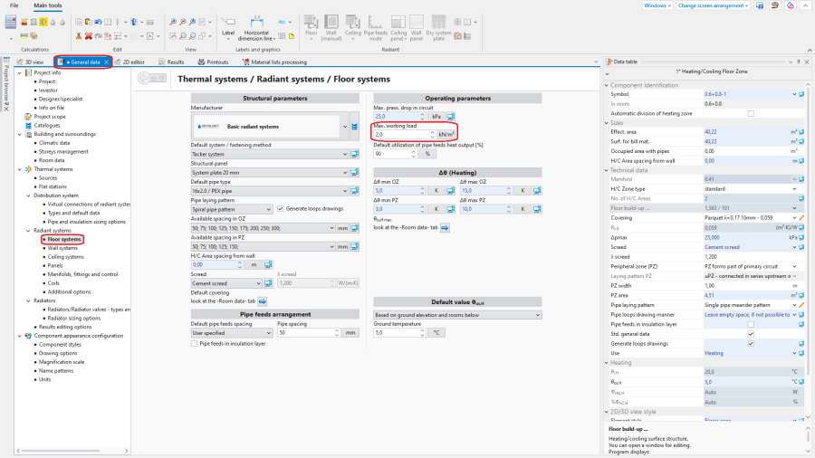
Task: Select Ceiling systems in project tree
Action: click(65, 257)
